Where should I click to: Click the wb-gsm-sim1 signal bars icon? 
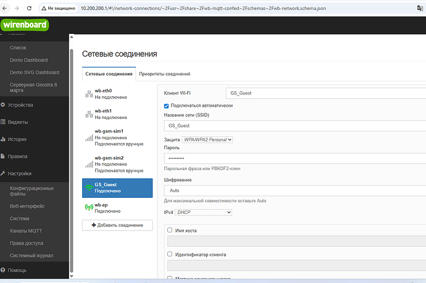89,138
